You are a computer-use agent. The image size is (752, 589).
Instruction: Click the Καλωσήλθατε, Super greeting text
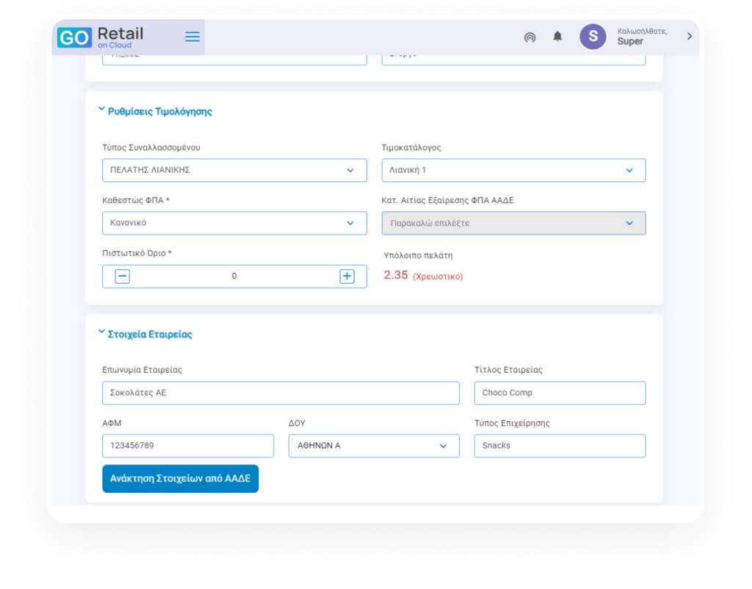point(642,37)
